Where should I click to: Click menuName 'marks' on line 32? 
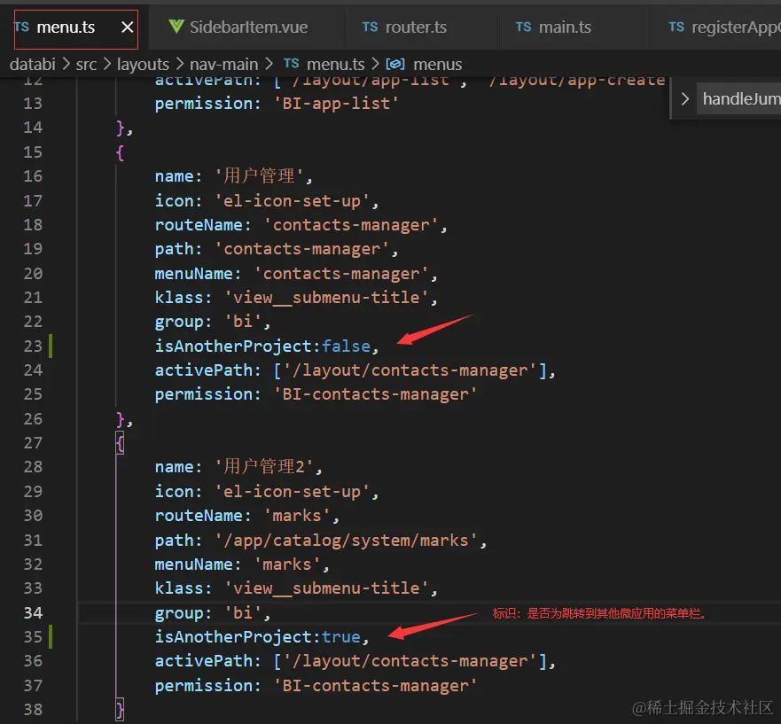[x=287, y=564]
